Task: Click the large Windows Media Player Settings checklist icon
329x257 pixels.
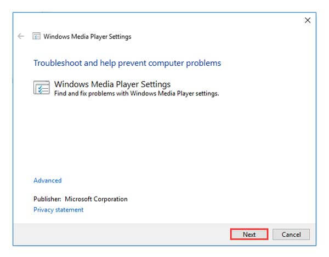Action: (42, 88)
